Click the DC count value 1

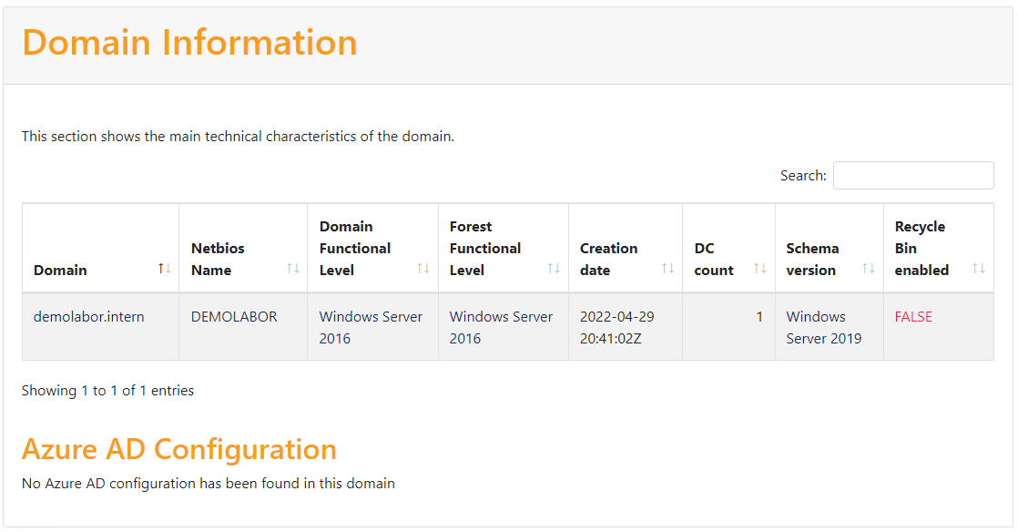coord(759,317)
